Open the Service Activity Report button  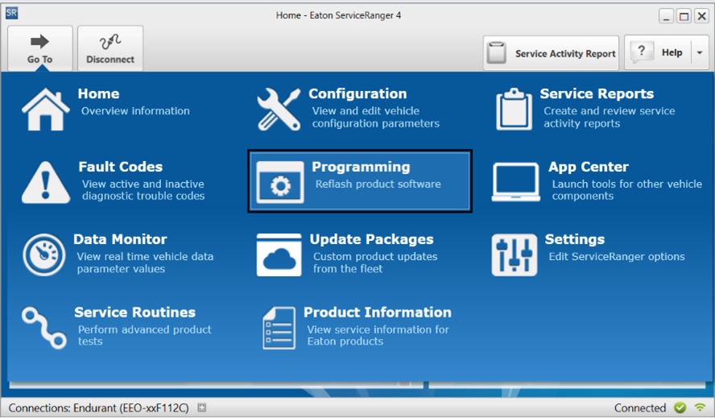[552, 53]
